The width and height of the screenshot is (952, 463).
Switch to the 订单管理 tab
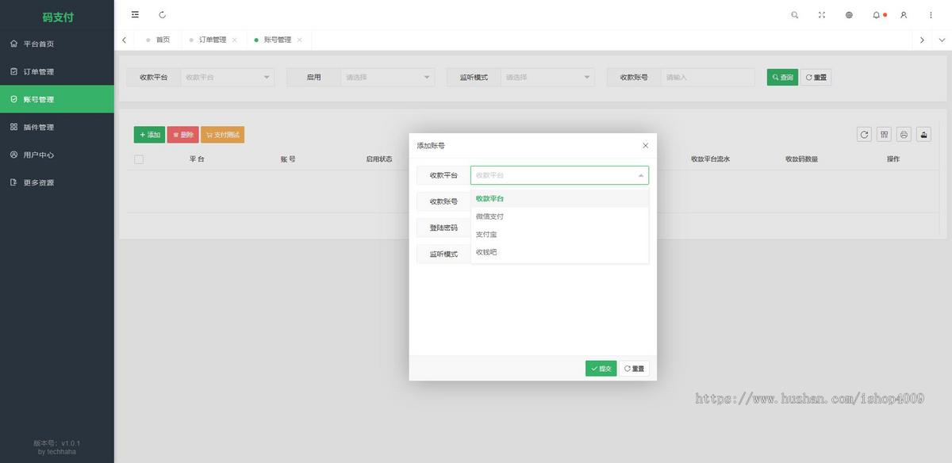tap(213, 40)
